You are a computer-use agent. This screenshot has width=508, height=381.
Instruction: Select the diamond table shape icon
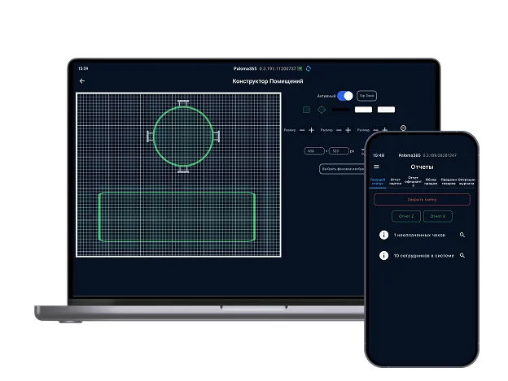coord(321,109)
